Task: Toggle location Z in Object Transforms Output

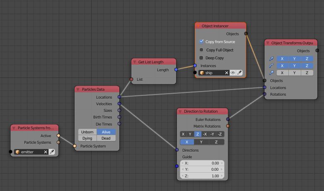Action: tap(307, 59)
